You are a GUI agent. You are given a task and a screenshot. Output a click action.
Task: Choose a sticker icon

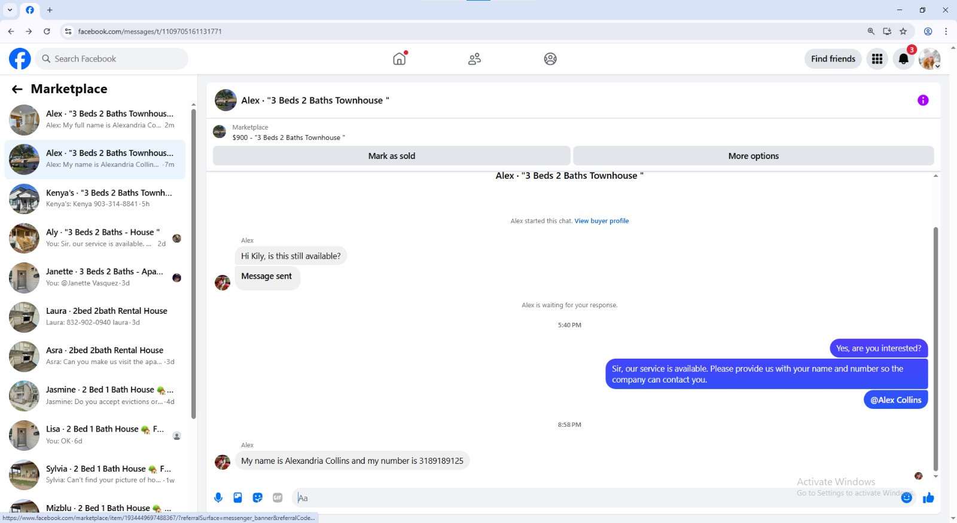point(258,497)
